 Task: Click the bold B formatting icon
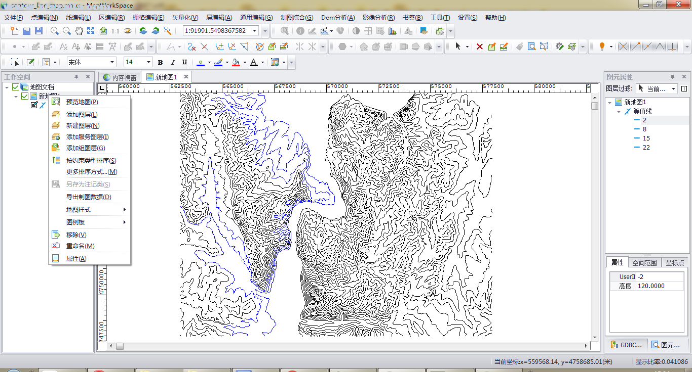160,63
